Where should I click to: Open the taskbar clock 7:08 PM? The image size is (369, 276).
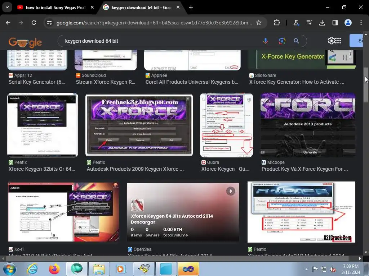click(x=351, y=269)
